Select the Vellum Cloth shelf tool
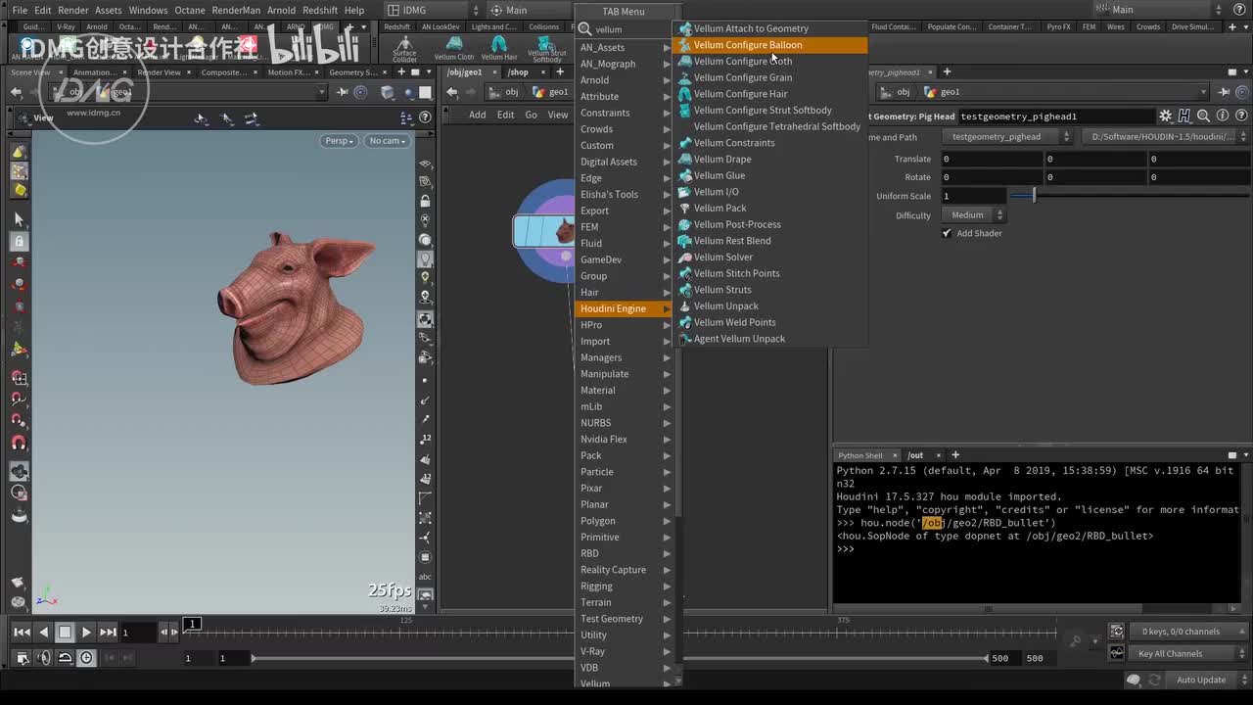This screenshot has width=1253, height=705. (x=453, y=47)
